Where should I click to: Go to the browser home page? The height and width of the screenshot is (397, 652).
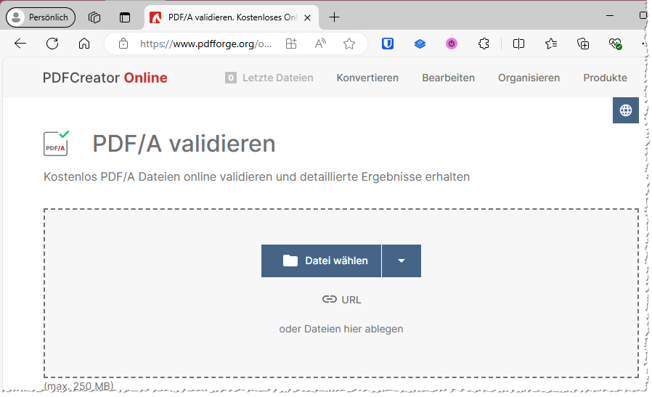pos(84,44)
